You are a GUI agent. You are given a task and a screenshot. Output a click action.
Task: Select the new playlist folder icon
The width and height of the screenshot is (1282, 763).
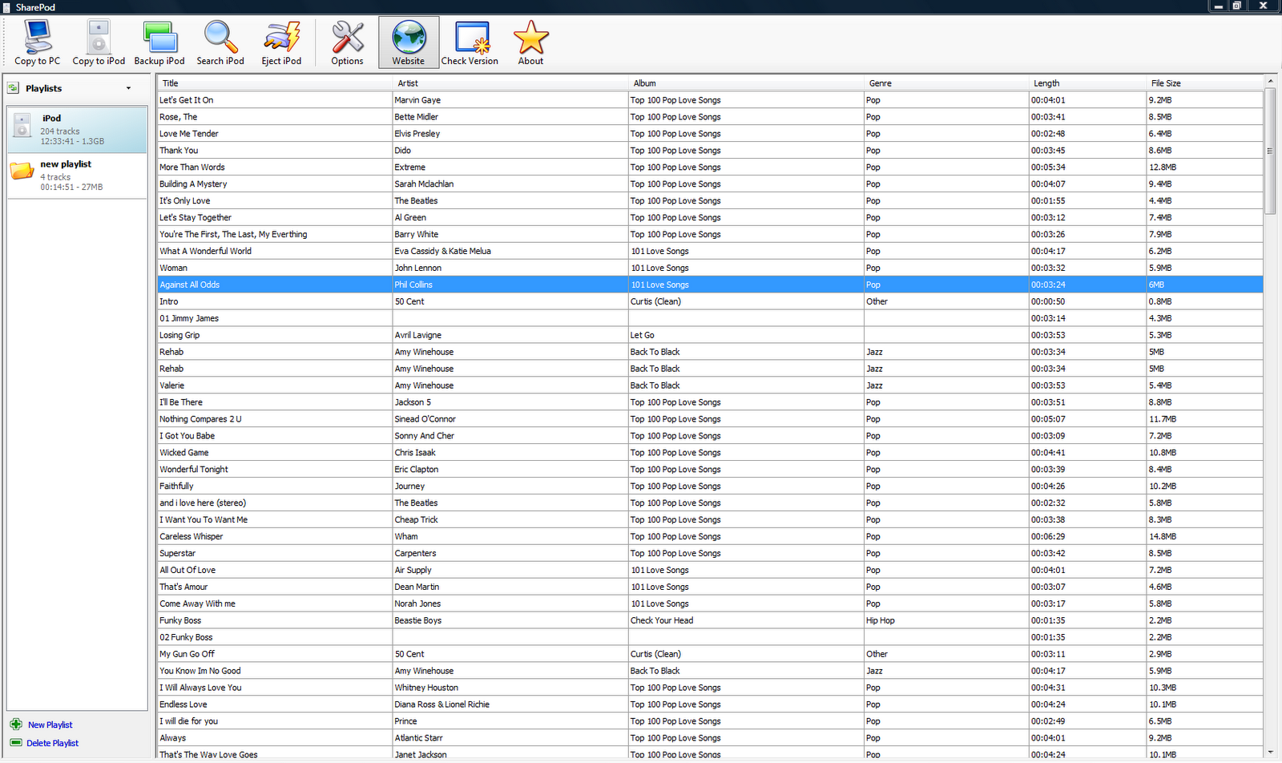[x=22, y=171]
